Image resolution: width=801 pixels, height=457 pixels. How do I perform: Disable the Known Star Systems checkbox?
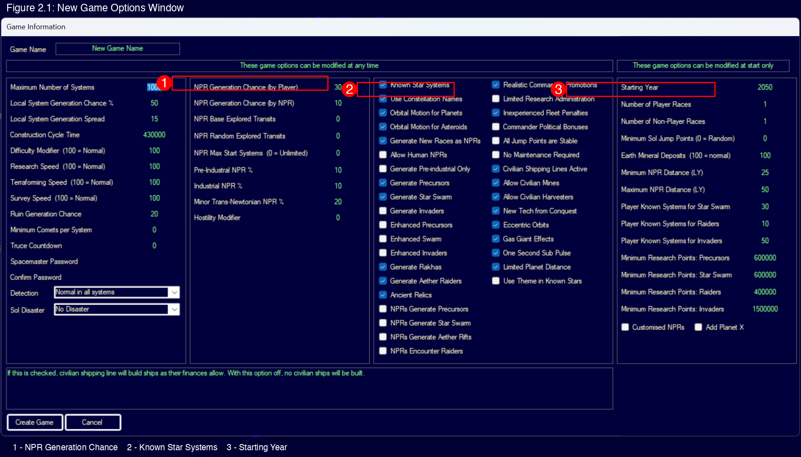click(383, 85)
